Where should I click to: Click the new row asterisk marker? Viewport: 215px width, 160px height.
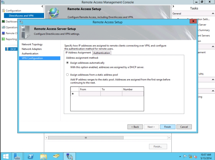pos(73,94)
